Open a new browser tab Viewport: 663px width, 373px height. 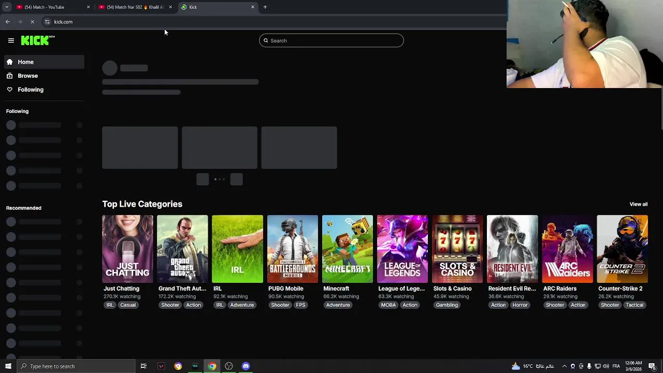click(x=265, y=7)
